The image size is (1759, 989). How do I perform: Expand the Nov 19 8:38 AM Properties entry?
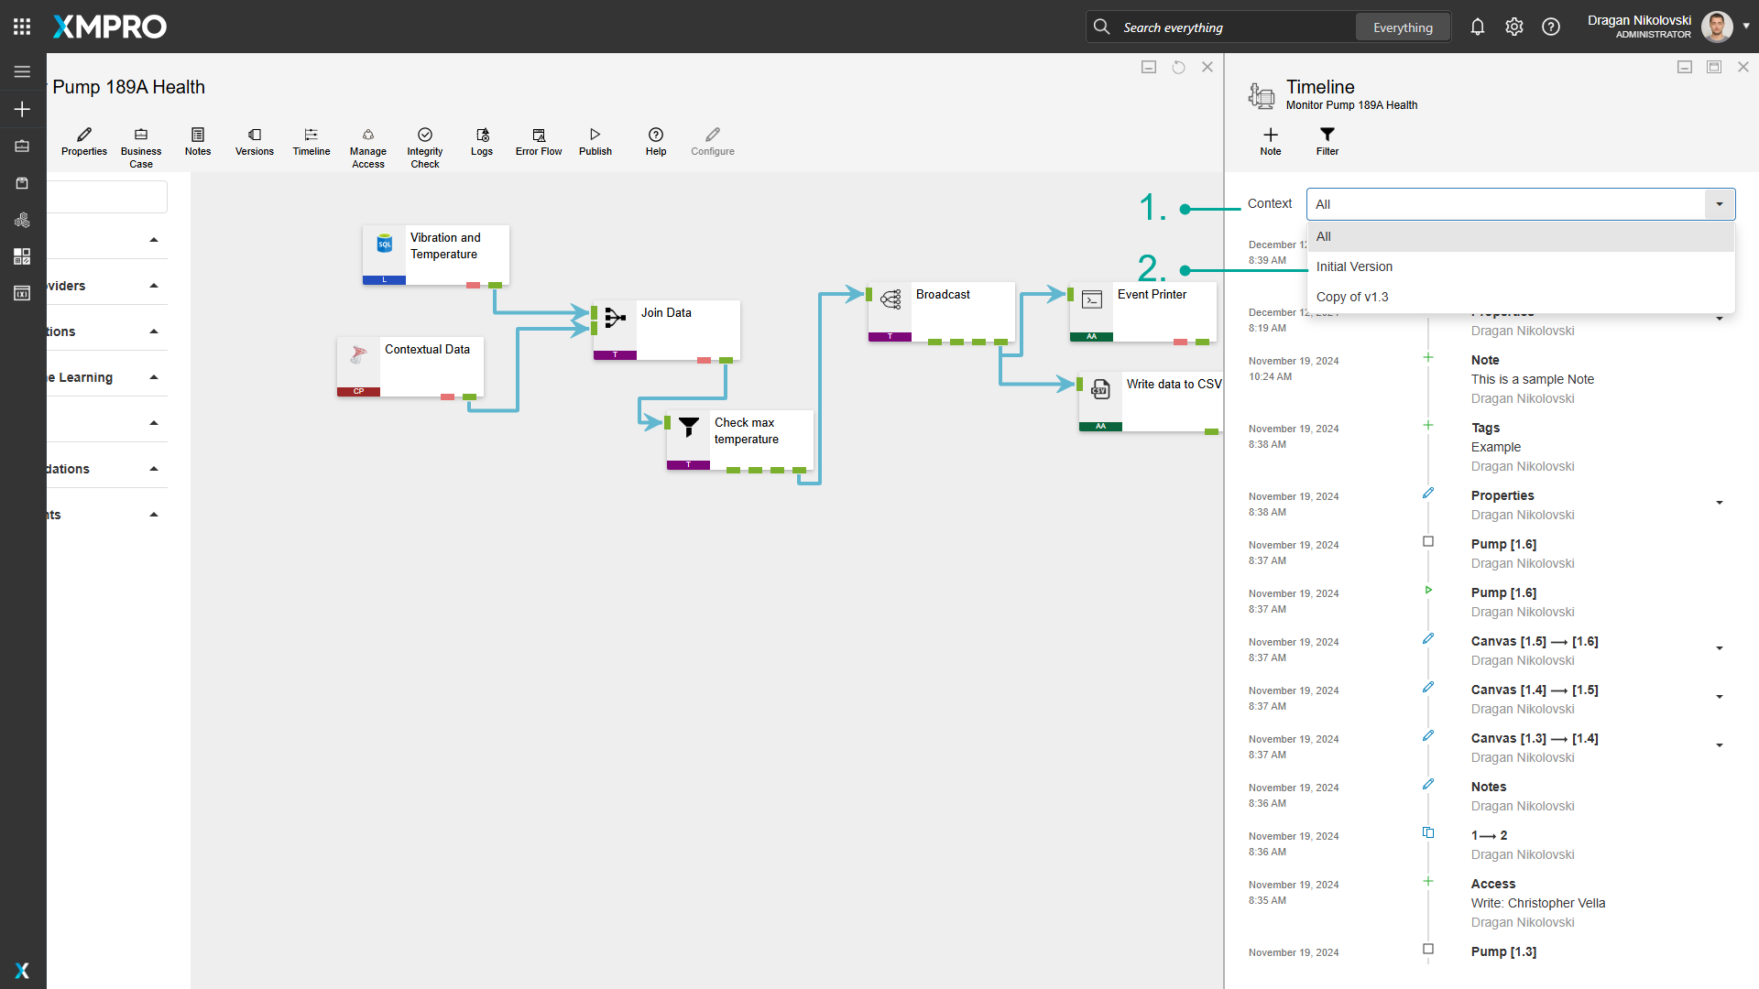coord(1720,503)
